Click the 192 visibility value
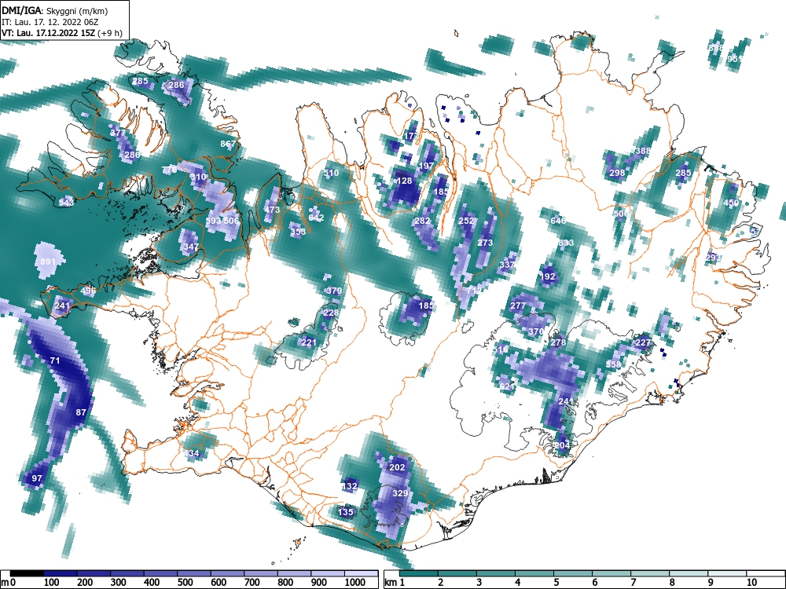The width and height of the screenshot is (786, 589). coord(548,276)
